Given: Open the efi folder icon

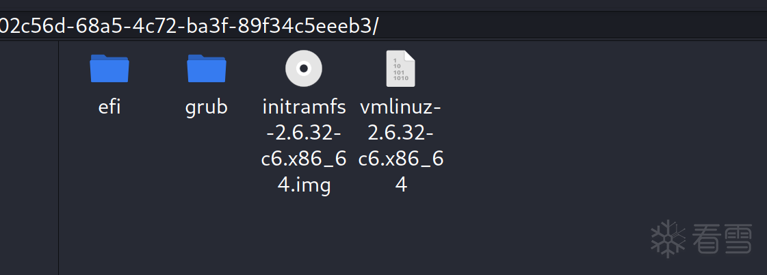Looking at the screenshot, I should click(109, 68).
